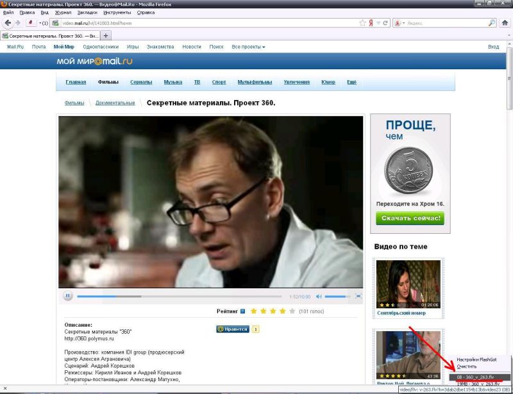This screenshot has width=513, height=394.
Task: Click the Мой Мир portal link
Action: tap(63, 47)
